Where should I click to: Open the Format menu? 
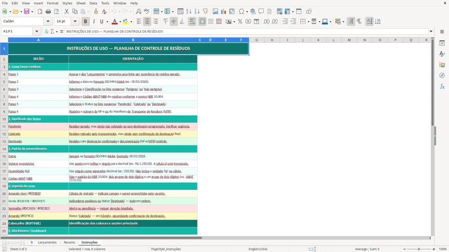(52, 3)
